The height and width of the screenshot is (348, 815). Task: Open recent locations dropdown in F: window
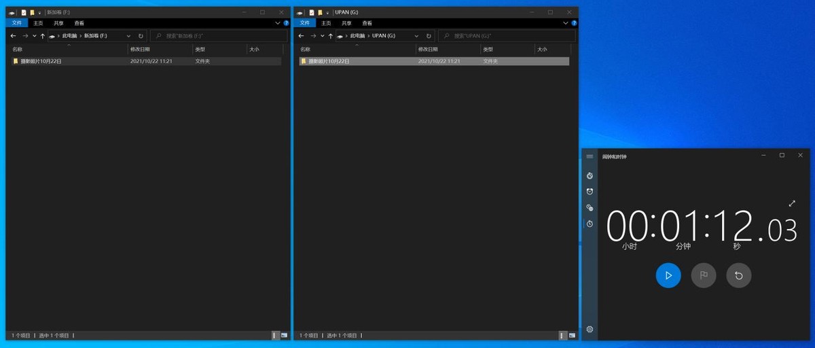(x=34, y=35)
